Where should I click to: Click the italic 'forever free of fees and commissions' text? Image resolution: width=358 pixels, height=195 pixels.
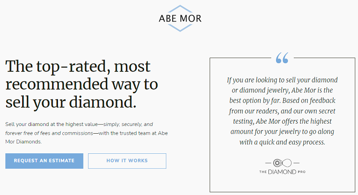tap(49, 133)
